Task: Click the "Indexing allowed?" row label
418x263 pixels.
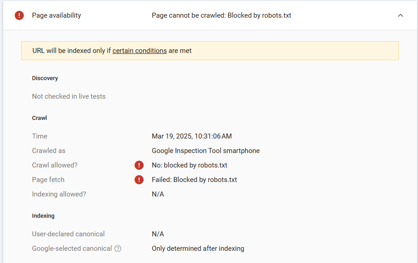Action: click(59, 194)
